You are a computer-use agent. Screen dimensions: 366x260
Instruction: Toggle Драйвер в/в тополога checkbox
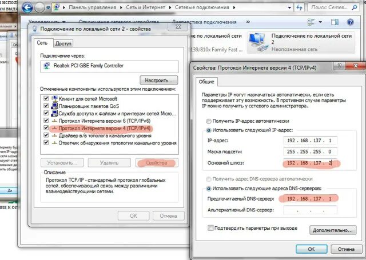click(46, 135)
